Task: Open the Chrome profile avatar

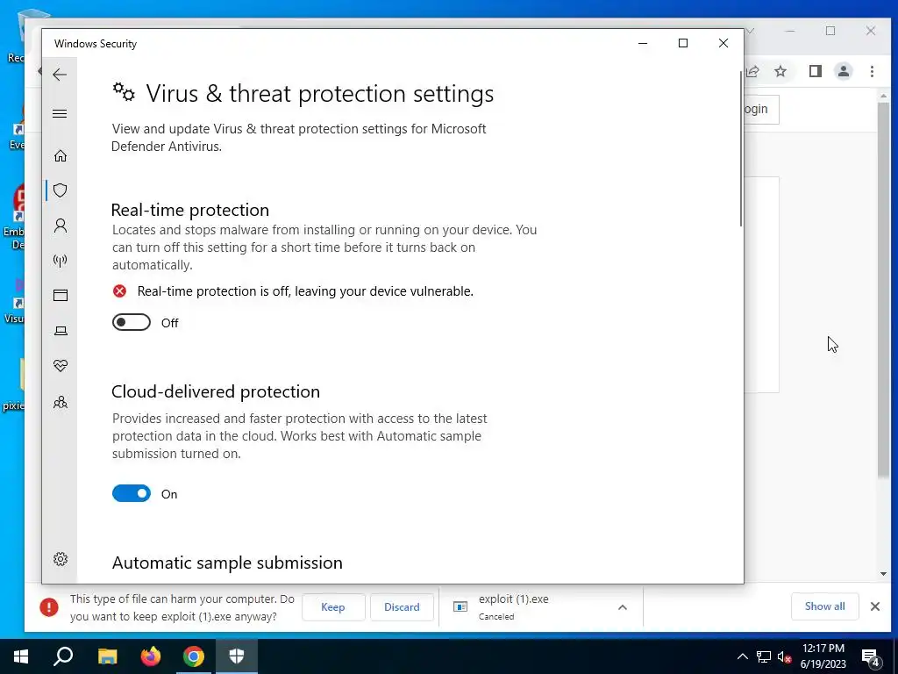Action: point(844,71)
